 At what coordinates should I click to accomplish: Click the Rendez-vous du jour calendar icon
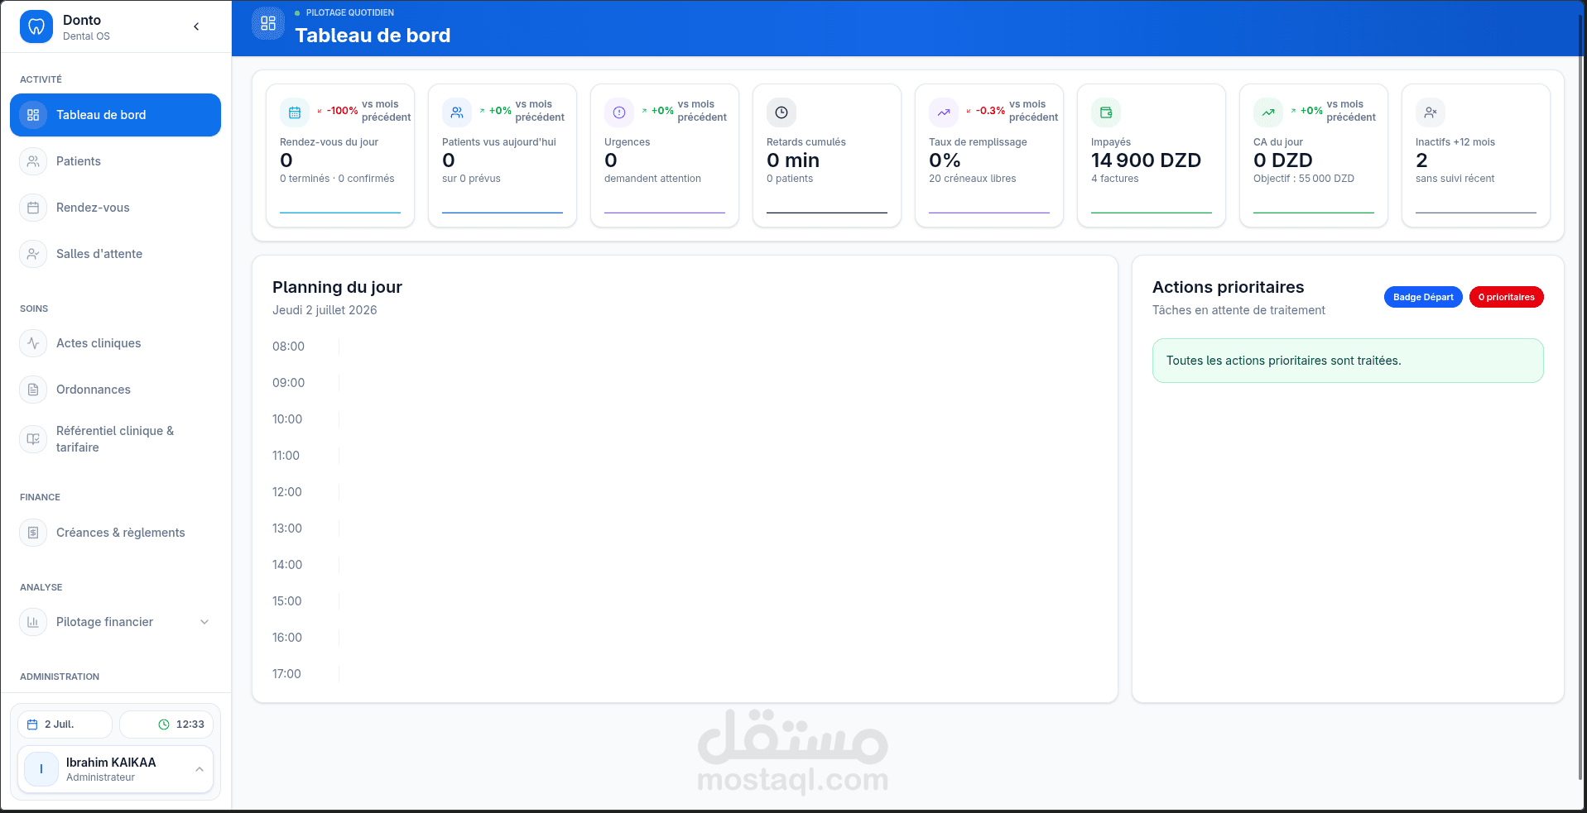295,112
